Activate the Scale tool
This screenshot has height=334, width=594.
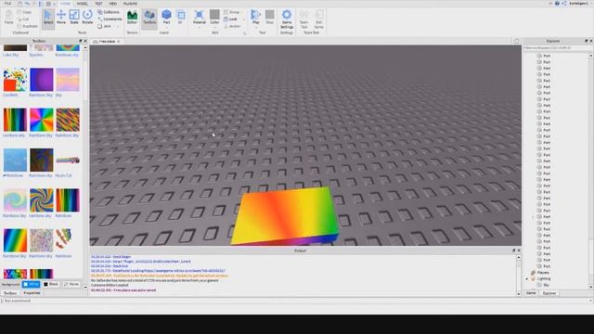pyautogui.click(x=74, y=18)
